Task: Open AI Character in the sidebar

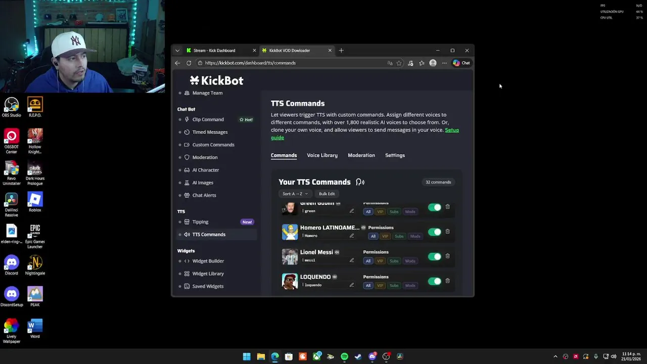Action: click(206, 170)
